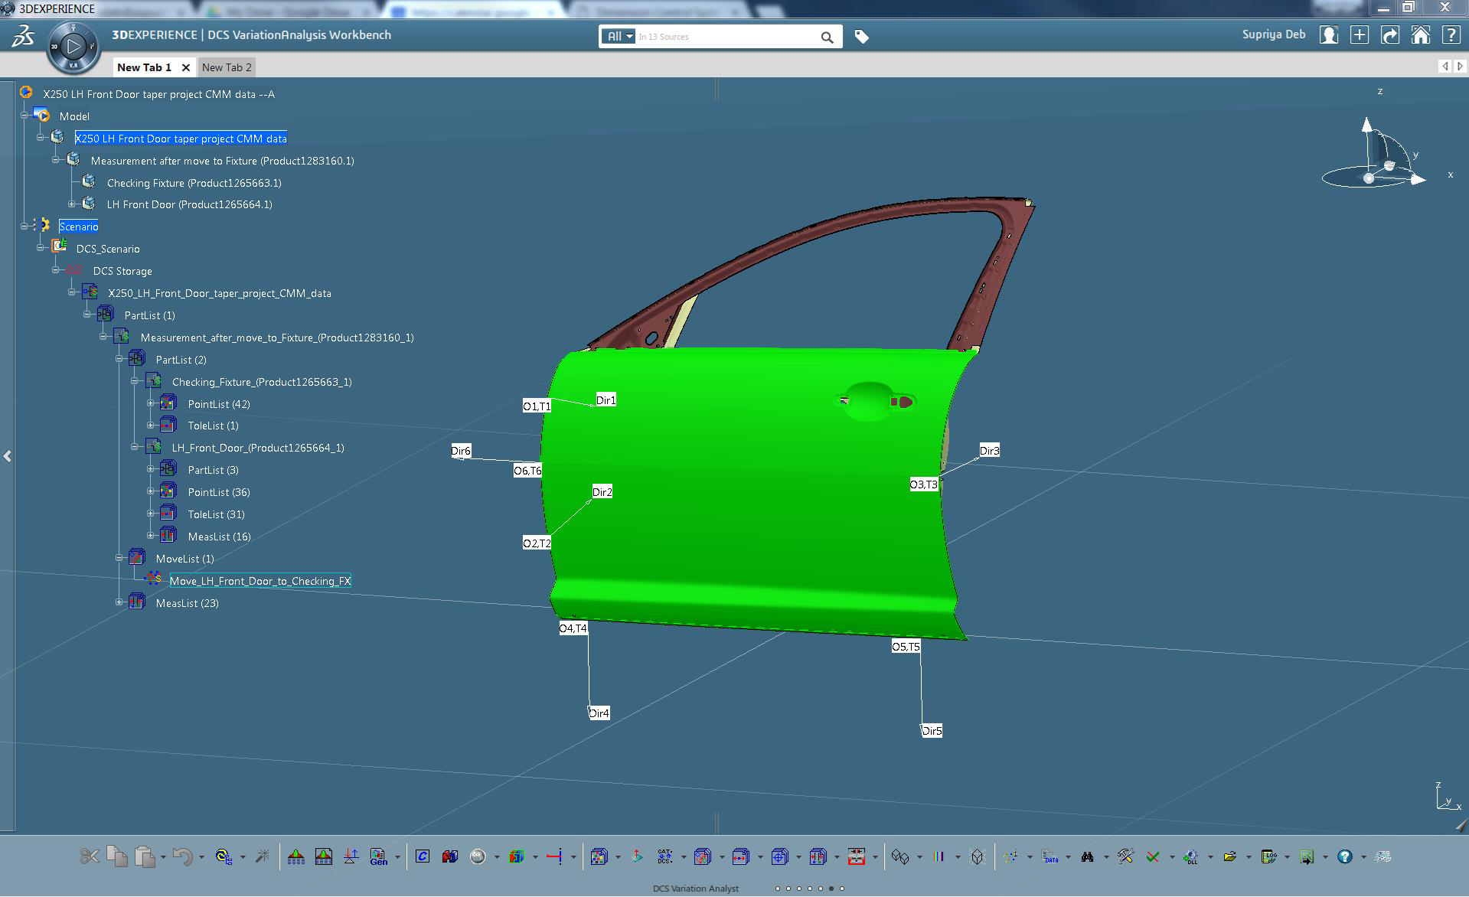
Task: Open the All search scope dropdown
Action: tap(619, 36)
